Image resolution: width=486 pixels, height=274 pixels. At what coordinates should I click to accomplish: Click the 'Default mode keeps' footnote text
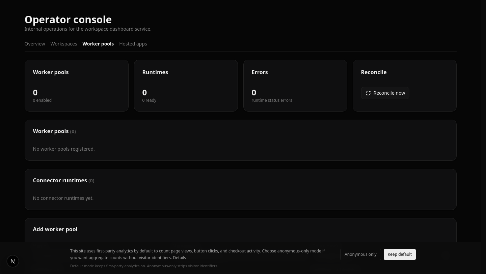pyautogui.click(x=144, y=266)
